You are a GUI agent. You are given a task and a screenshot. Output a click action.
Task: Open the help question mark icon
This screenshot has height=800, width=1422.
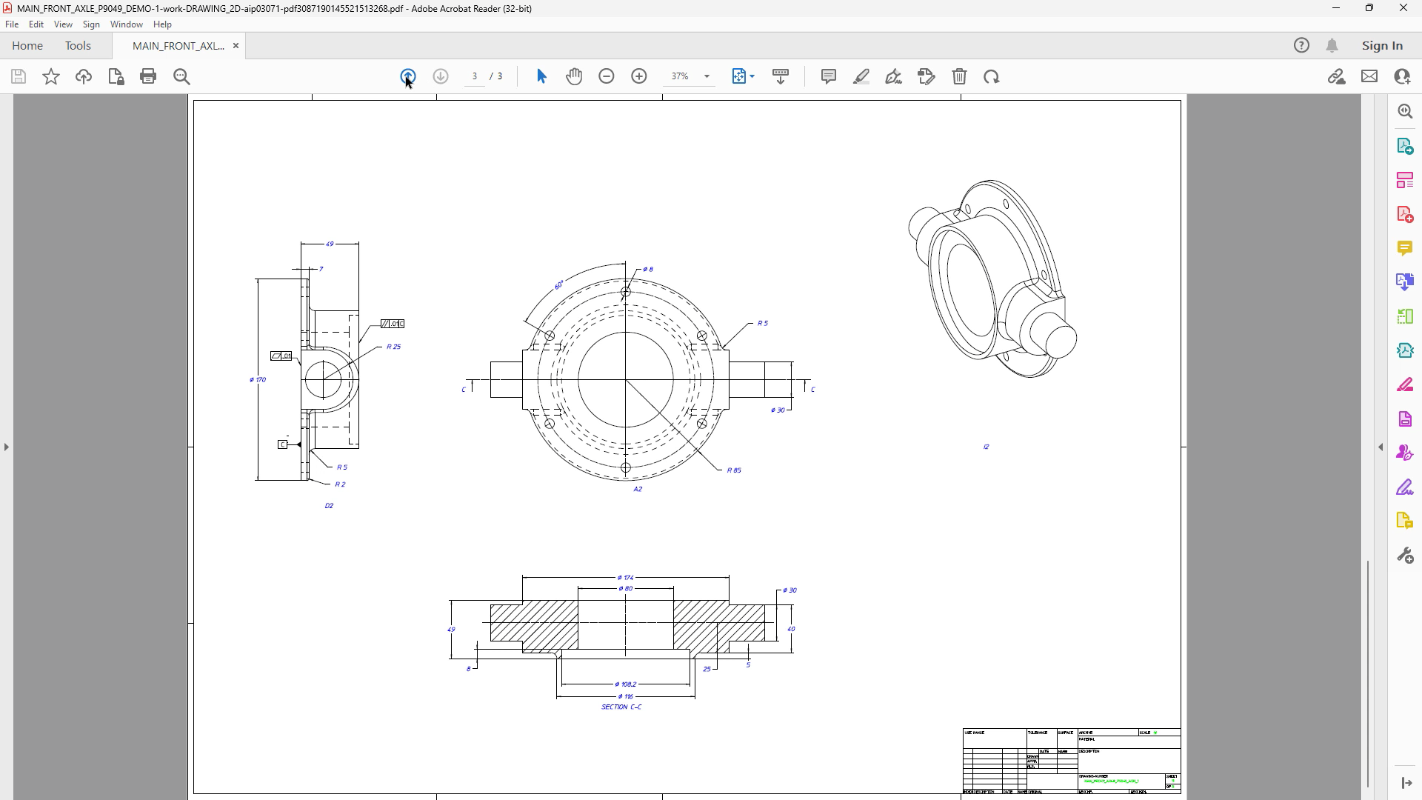pos(1301,45)
